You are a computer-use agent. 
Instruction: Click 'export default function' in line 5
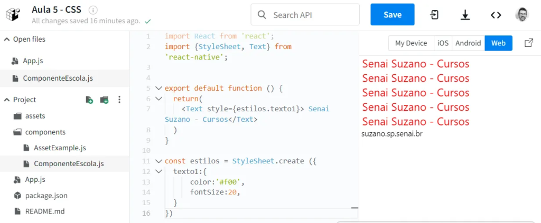click(213, 88)
